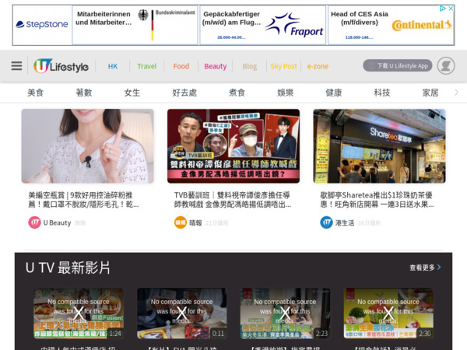Open the Bundeskriminalamt Mitarbeiterinnen job ad
467x350 pixels.
135,26
